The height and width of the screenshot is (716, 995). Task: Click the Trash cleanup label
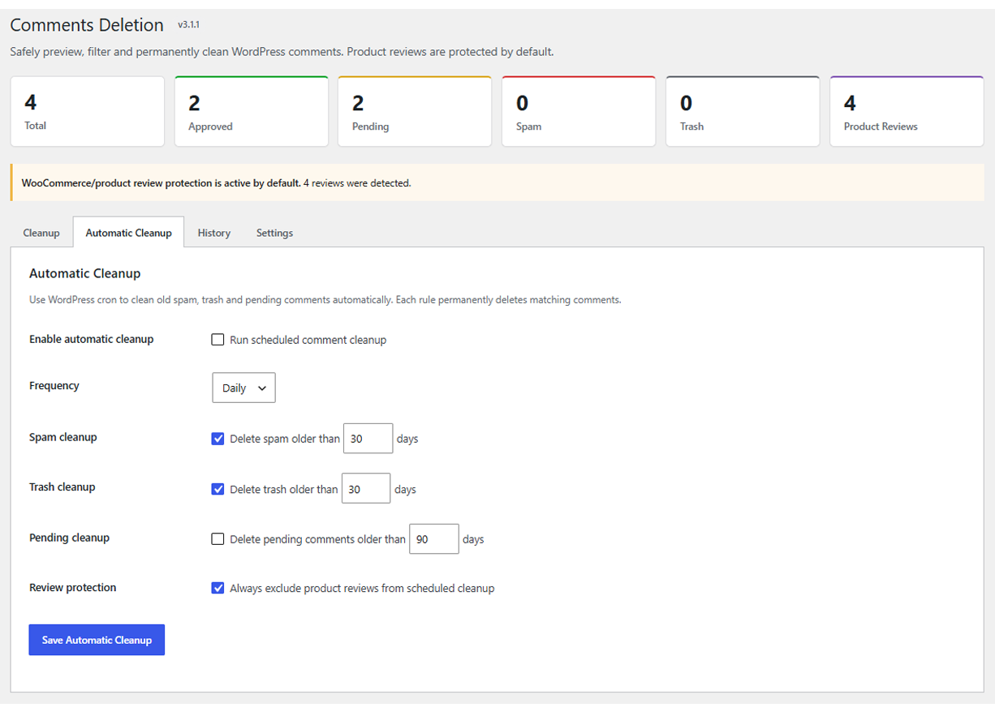point(62,487)
